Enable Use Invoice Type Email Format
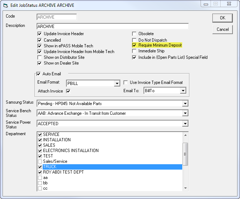 coord(126,82)
